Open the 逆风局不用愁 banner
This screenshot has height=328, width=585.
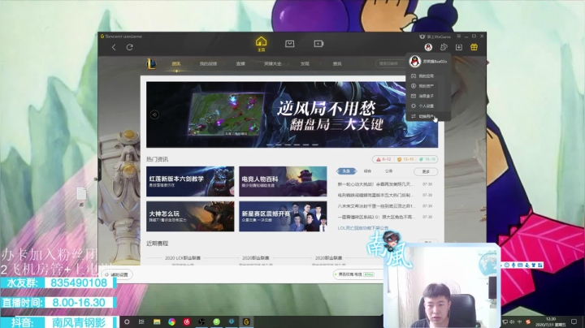click(x=292, y=114)
